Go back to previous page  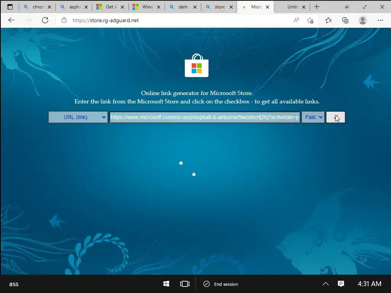click(x=11, y=20)
